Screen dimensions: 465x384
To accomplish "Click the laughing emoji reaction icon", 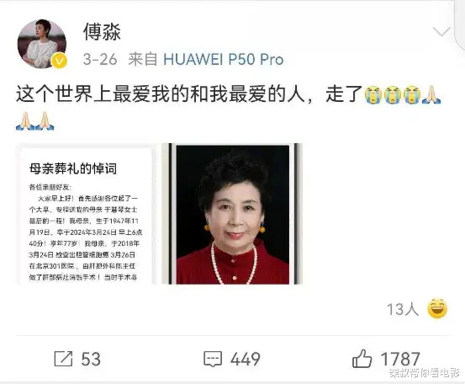I will [437, 309].
